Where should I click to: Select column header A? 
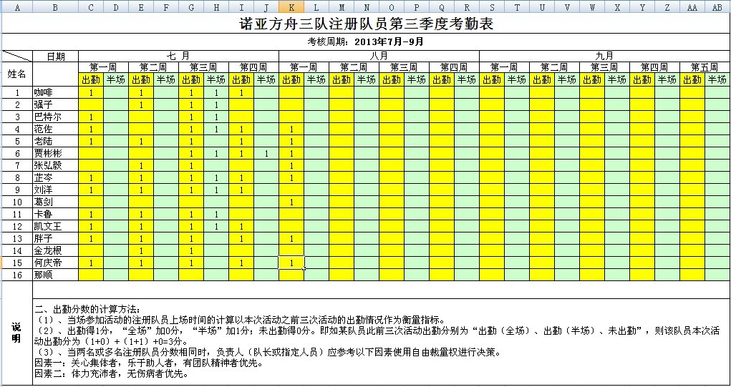coord(18,7)
